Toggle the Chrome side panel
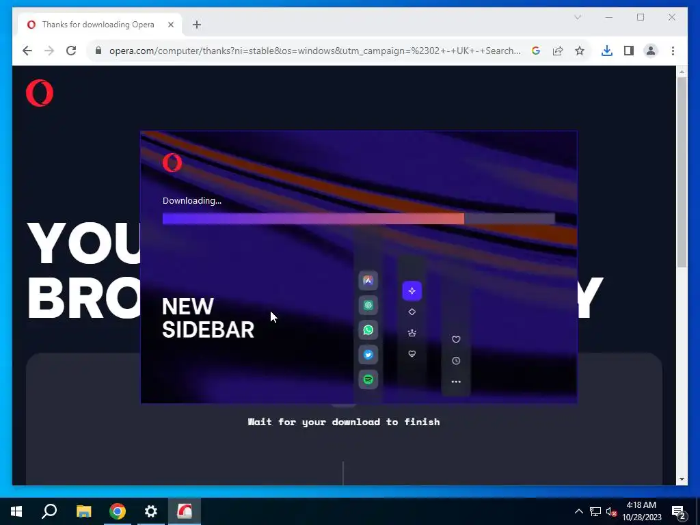 pyautogui.click(x=629, y=51)
